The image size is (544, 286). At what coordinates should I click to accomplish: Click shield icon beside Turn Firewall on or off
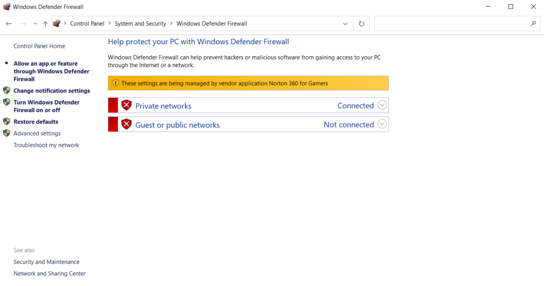[x=6, y=102]
